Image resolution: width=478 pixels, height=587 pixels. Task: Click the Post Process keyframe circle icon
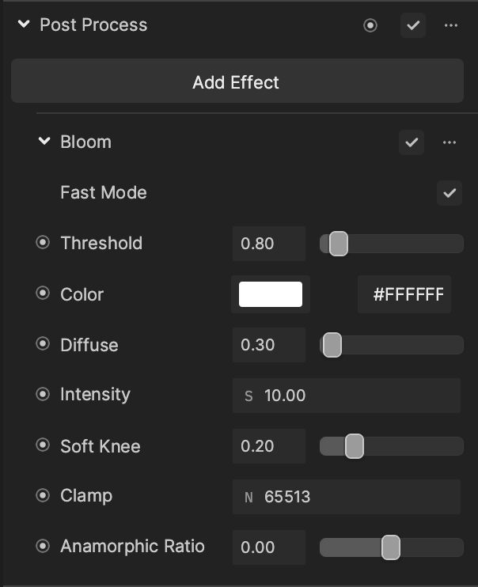[x=370, y=25]
